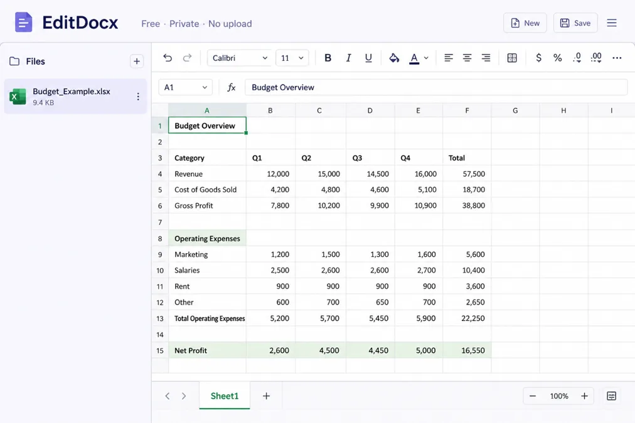Zoom out with minus button
This screenshot has height=423, width=635.
click(533, 396)
